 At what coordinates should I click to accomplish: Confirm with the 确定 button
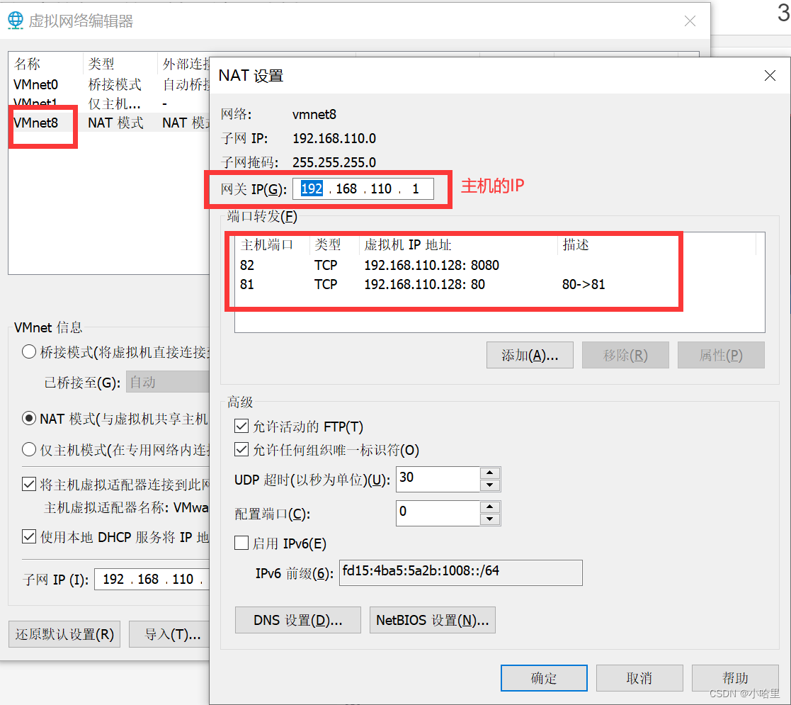point(544,678)
